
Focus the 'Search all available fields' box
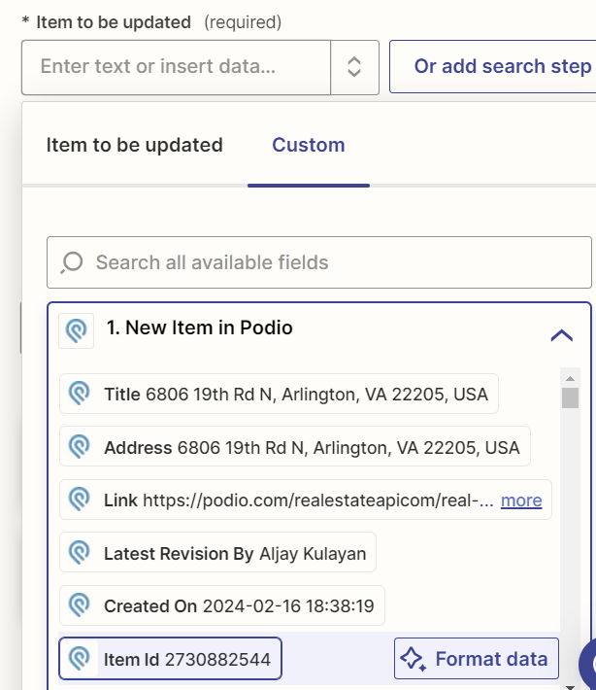pos(319,262)
